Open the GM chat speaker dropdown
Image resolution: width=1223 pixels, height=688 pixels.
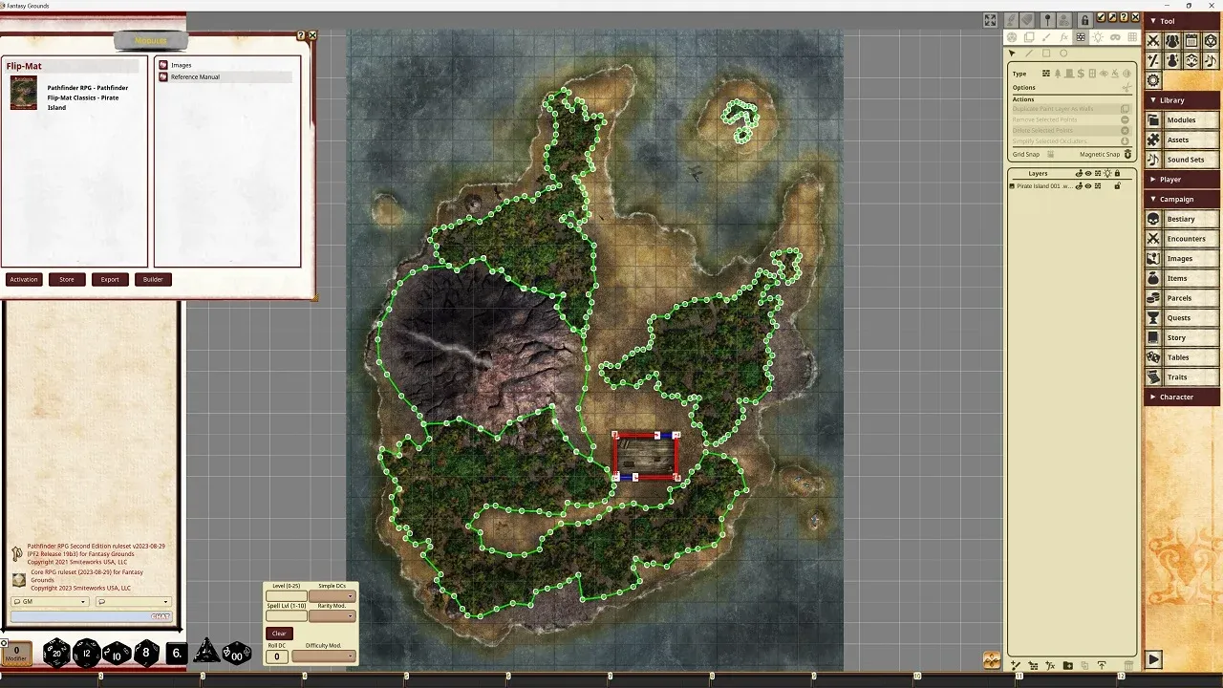coord(50,602)
